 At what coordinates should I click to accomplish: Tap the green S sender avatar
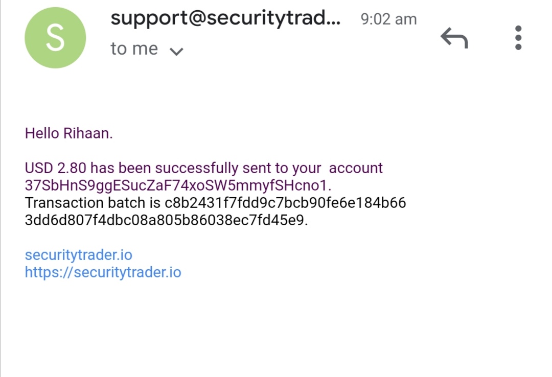tap(55, 38)
